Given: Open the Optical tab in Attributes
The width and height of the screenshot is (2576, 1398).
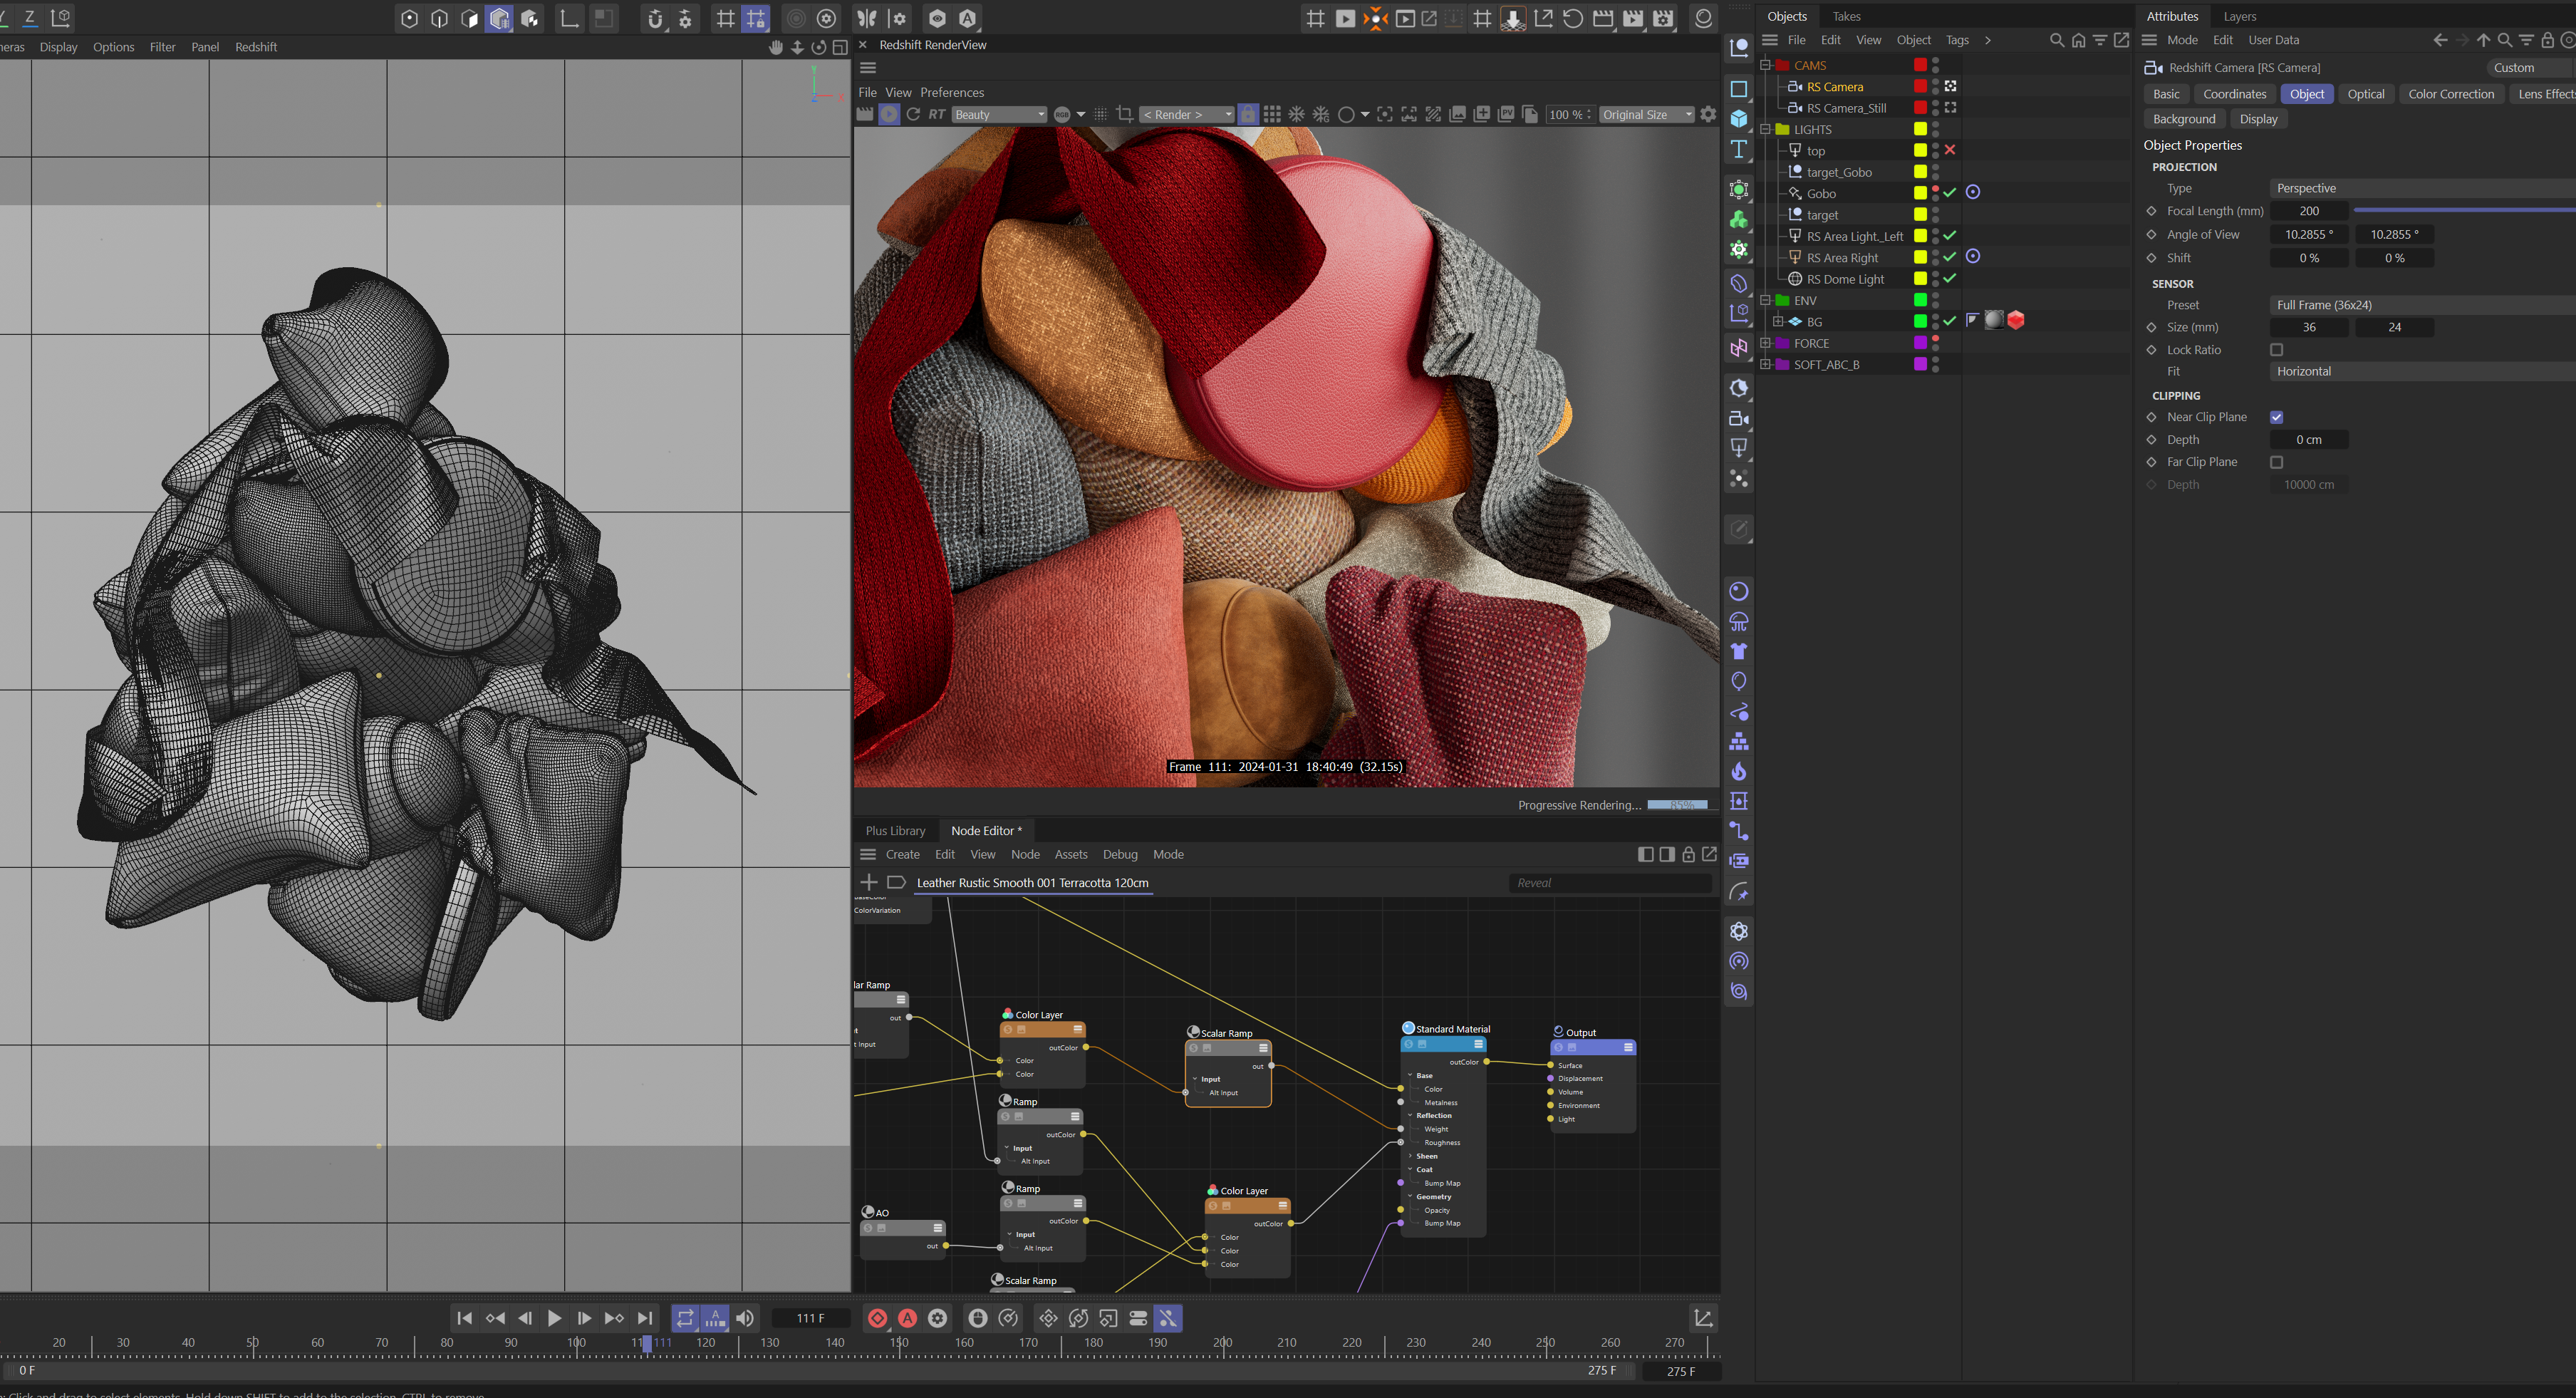Looking at the screenshot, I should [2365, 94].
